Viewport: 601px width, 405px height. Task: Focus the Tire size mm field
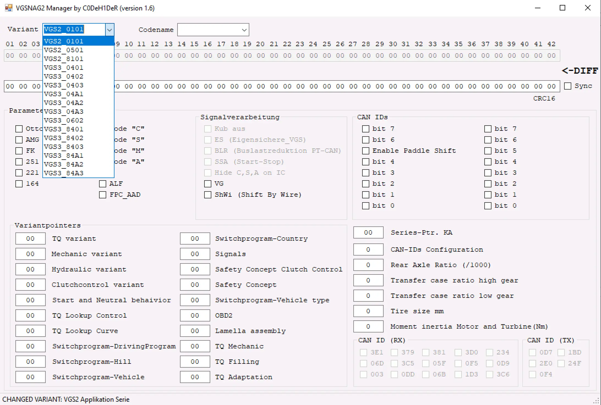pyautogui.click(x=368, y=311)
